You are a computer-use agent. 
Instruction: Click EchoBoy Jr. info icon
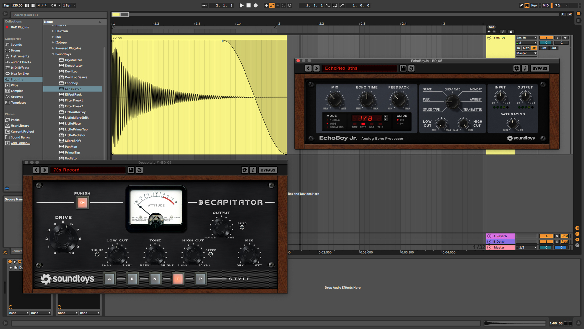click(525, 68)
